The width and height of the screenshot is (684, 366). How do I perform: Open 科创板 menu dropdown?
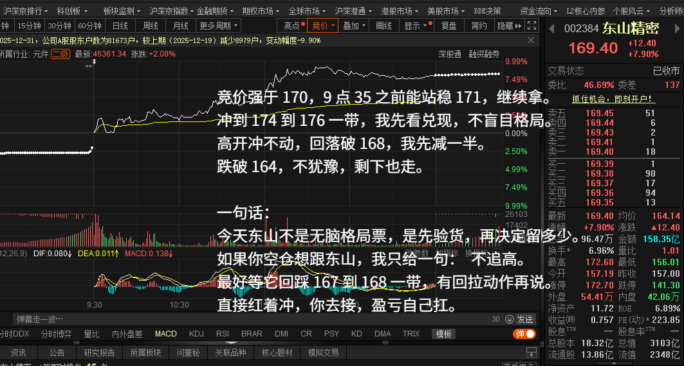tap(72, 11)
